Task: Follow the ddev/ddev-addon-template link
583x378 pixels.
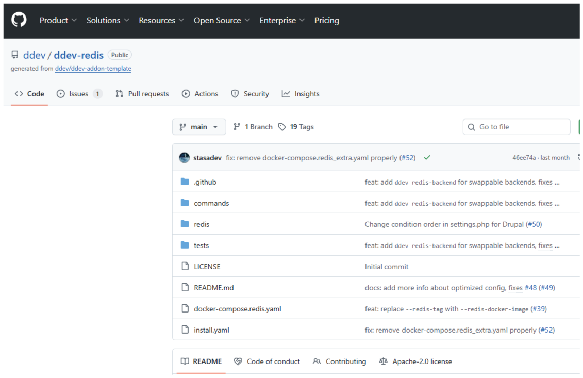Action: 93,69
